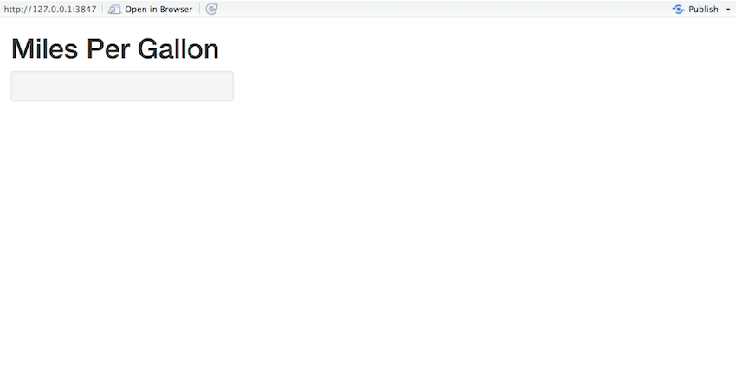Click the word Open in the toolbar

point(135,10)
